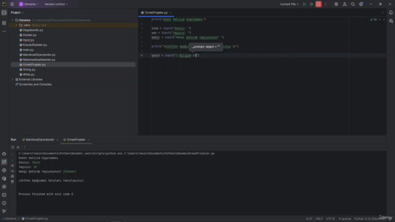Toggle soft-wrap in run console

pos(12,166)
